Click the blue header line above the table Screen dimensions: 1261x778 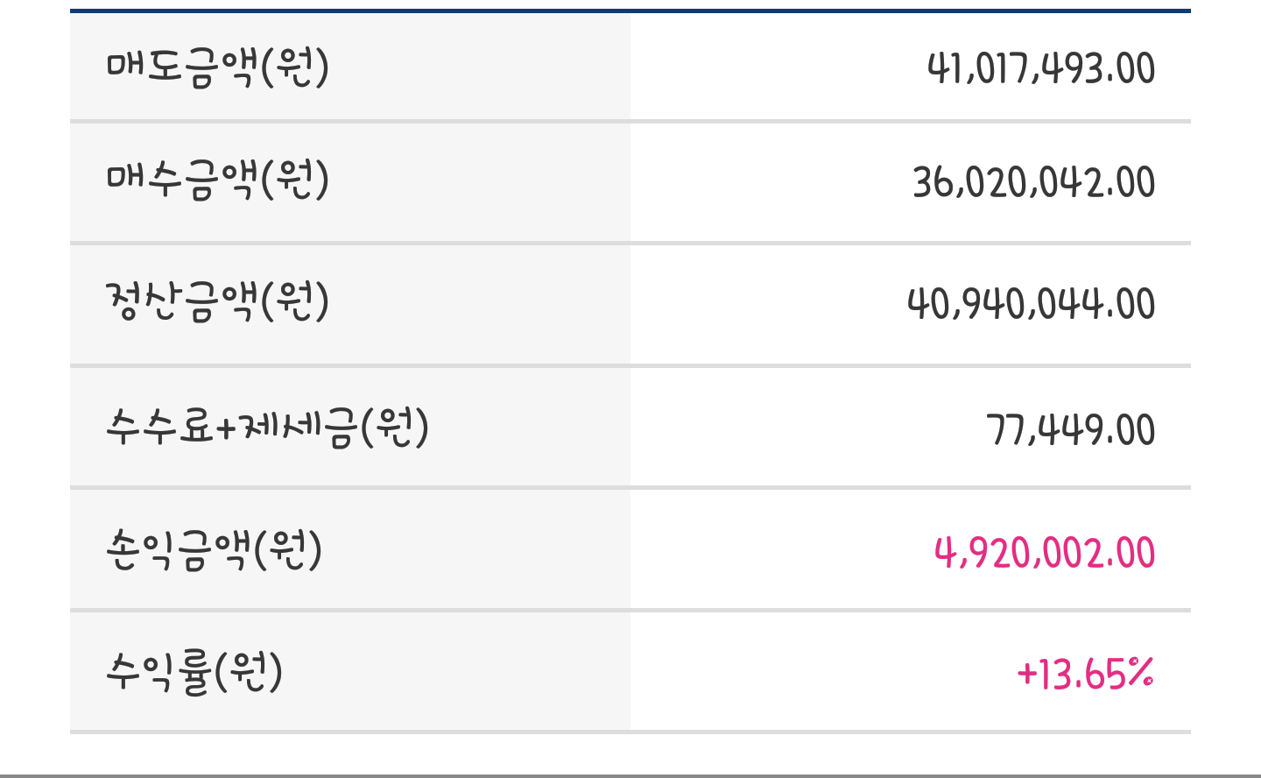pyautogui.click(x=630, y=11)
